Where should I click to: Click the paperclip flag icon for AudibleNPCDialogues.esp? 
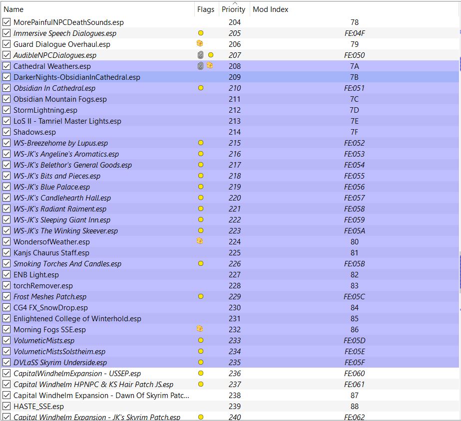pos(200,55)
